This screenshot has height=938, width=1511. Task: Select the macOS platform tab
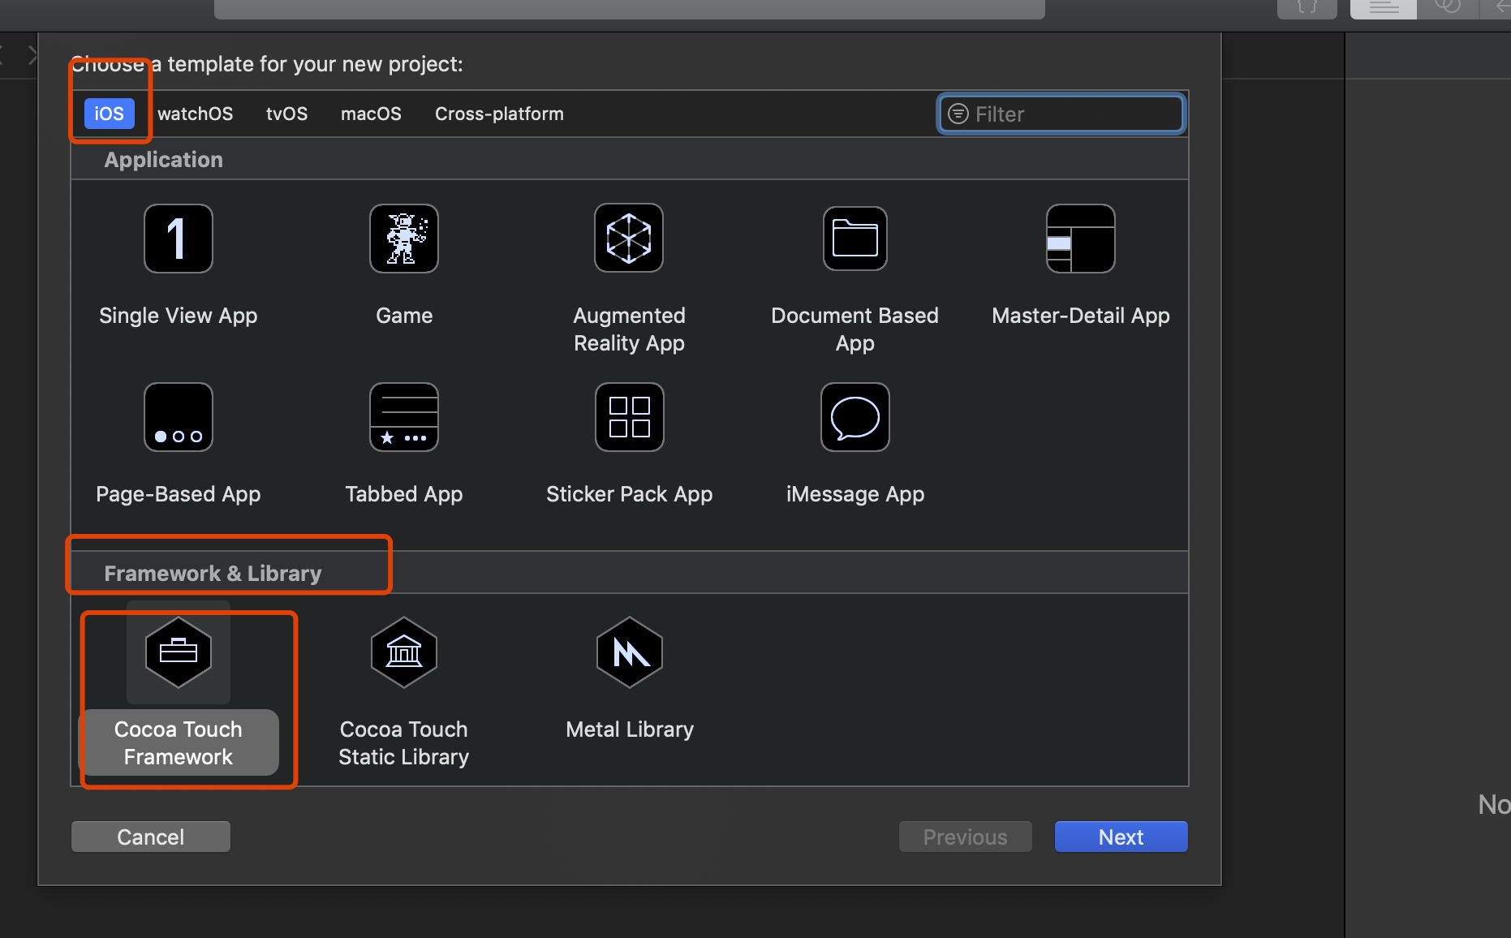click(371, 114)
